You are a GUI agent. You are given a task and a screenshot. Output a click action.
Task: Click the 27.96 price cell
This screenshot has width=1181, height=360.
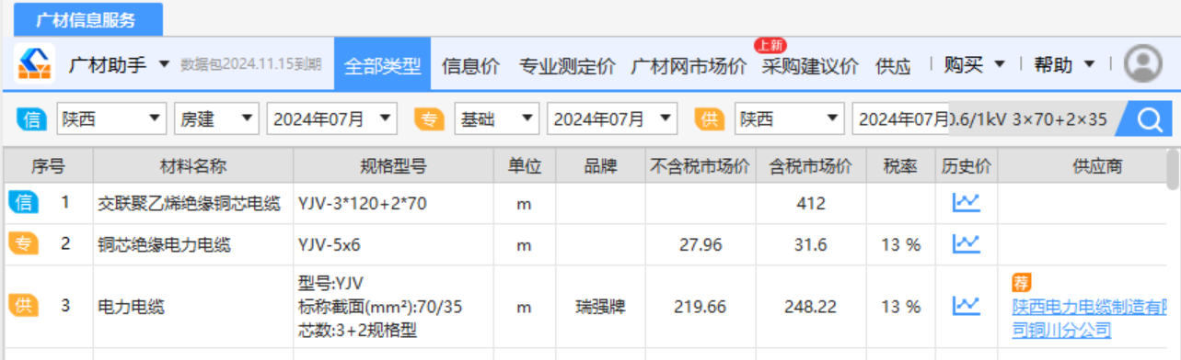click(700, 245)
